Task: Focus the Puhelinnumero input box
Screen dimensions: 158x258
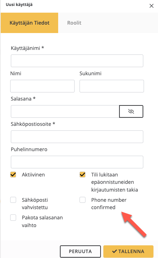Action: [x=77, y=162]
